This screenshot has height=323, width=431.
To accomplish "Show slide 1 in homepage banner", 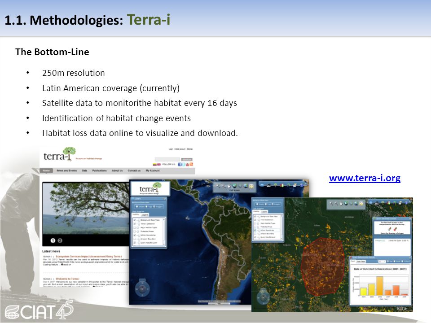I will coord(53,240).
